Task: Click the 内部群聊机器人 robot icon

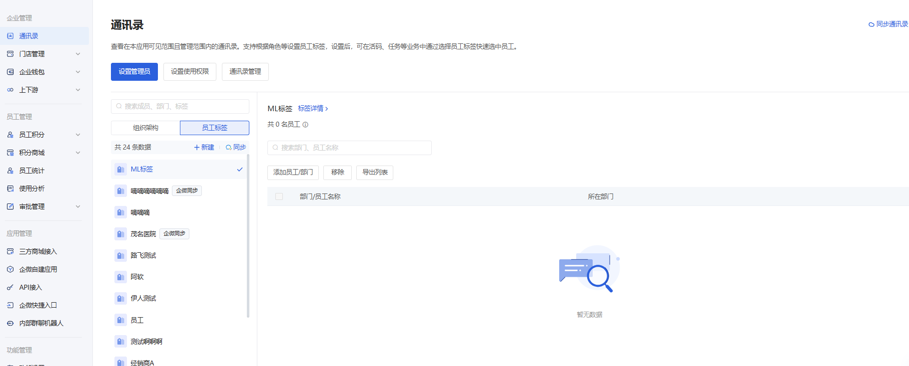Action: coord(10,323)
